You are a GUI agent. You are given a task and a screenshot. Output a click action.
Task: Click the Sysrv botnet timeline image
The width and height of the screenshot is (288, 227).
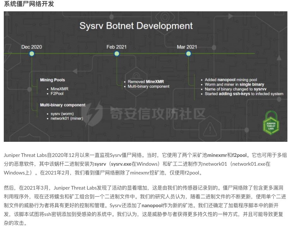tap(146, 77)
